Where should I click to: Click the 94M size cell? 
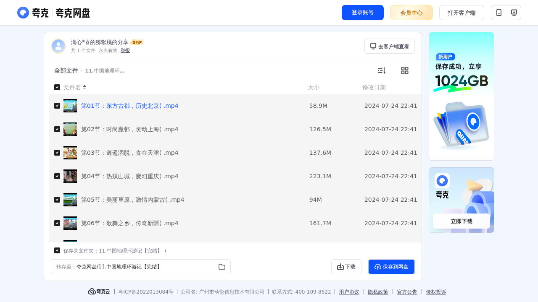(x=315, y=200)
